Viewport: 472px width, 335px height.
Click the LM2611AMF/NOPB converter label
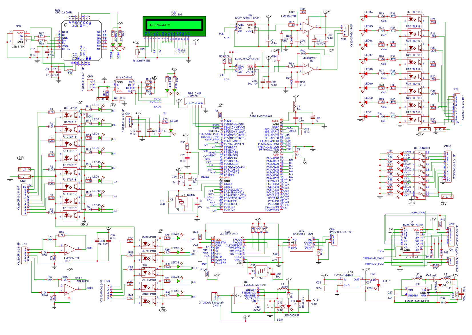[417, 301]
